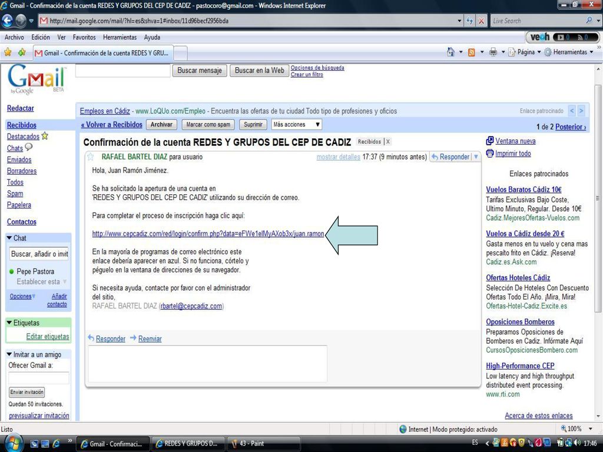Image resolution: width=603 pixels, height=452 pixels.
Task: Star the message from RAFAEL BARTEL DIAZ
Action: (90, 157)
